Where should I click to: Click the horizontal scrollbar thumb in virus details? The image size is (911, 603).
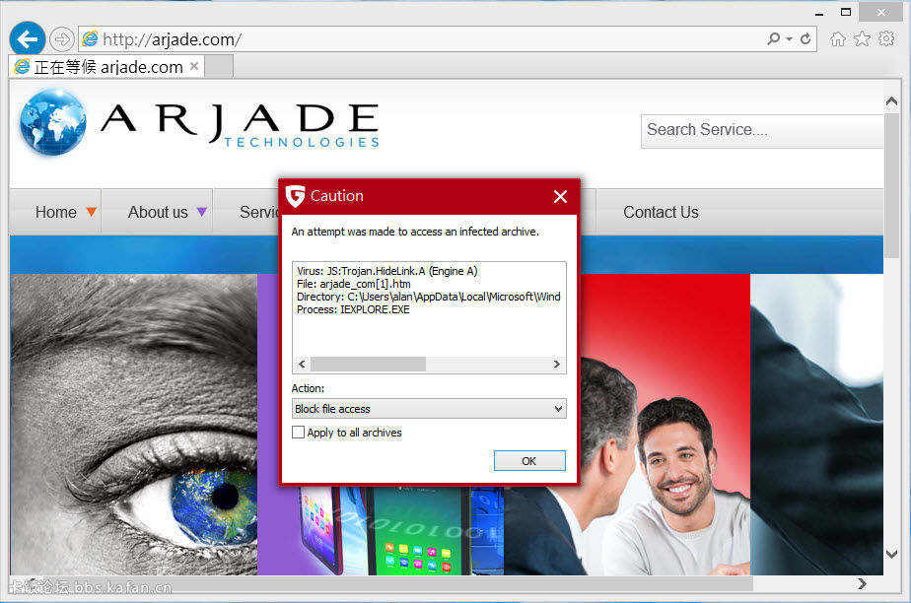369,364
